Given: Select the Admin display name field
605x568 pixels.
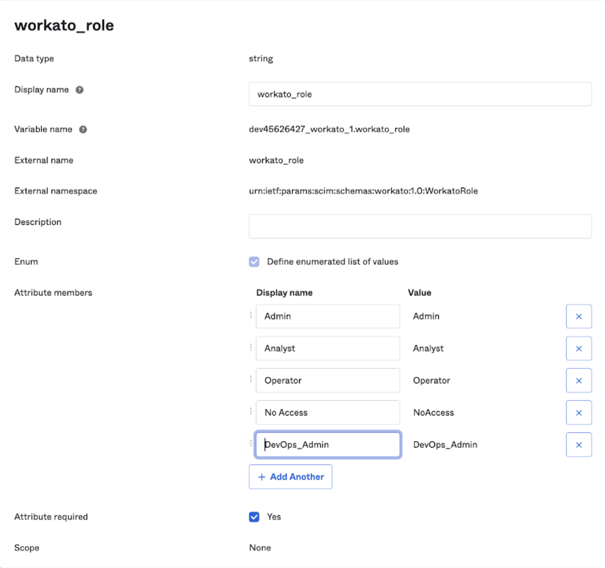Looking at the screenshot, I should (x=327, y=316).
